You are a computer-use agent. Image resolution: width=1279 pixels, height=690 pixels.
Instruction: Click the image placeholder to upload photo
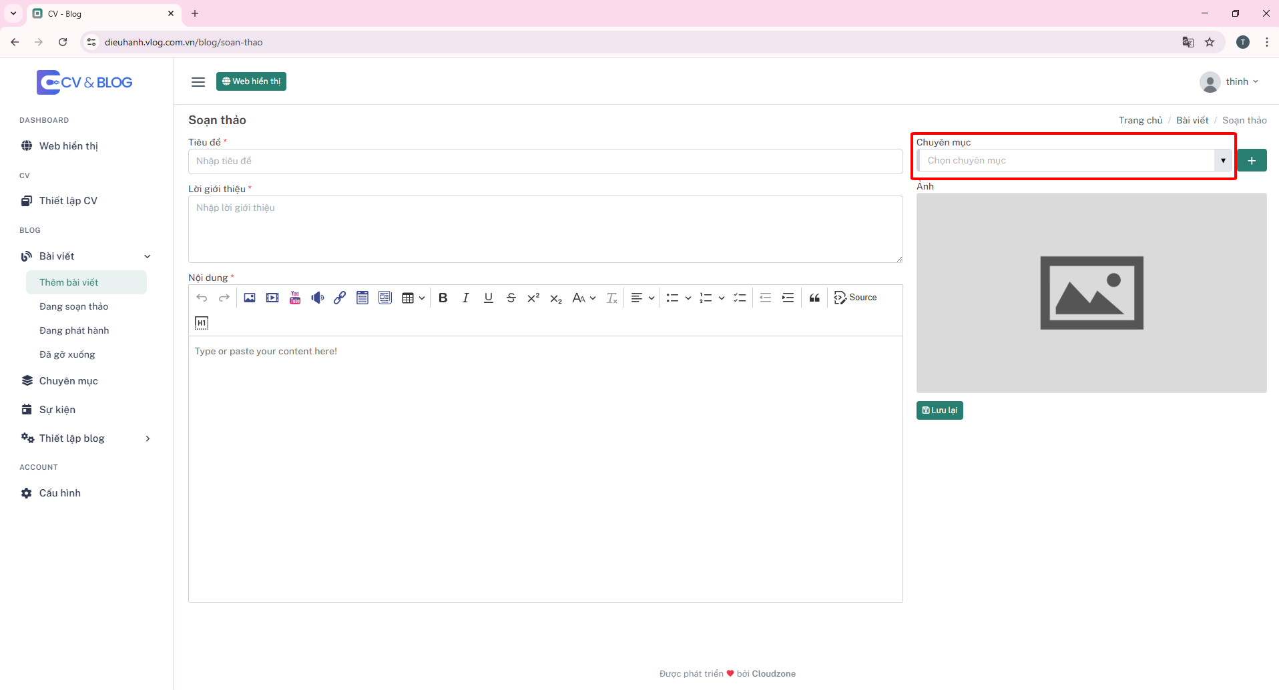click(1091, 293)
